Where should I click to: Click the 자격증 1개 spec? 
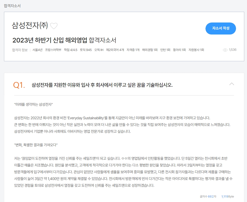tap(133, 50)
